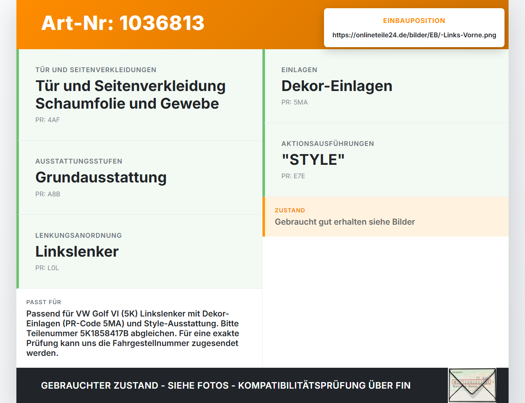The width and height of the screenshot is (525, 403).
Task: Select the "STYLE" Aktionsausführungen card
Action: [x=386, y=160]
